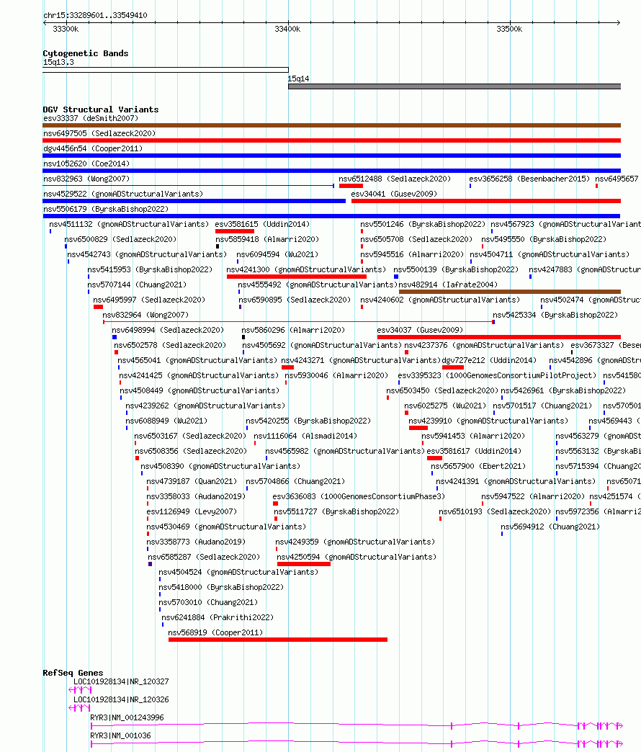
Task: Open nsv5859418 (Almarri2020) variant label
Action: click(267, 239)
